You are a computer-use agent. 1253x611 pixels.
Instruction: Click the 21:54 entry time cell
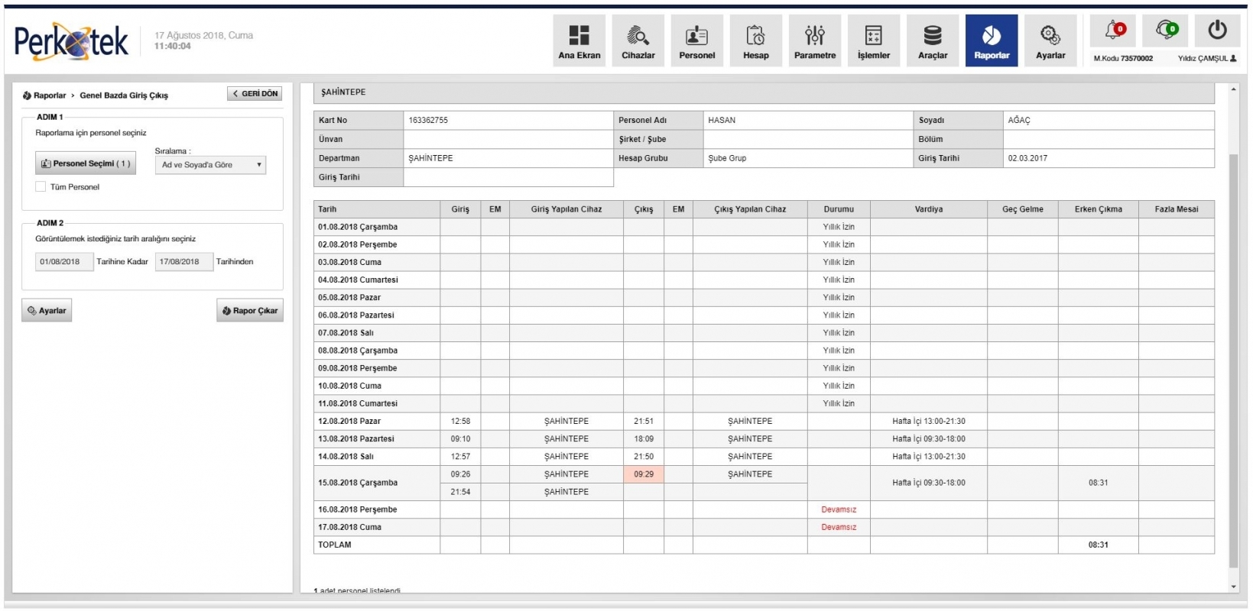point(460,492)
